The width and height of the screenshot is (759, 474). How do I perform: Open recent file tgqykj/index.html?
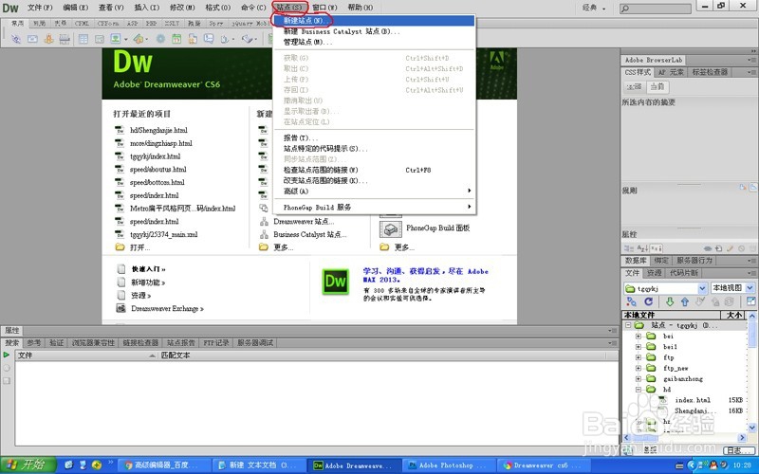(155, 156)
